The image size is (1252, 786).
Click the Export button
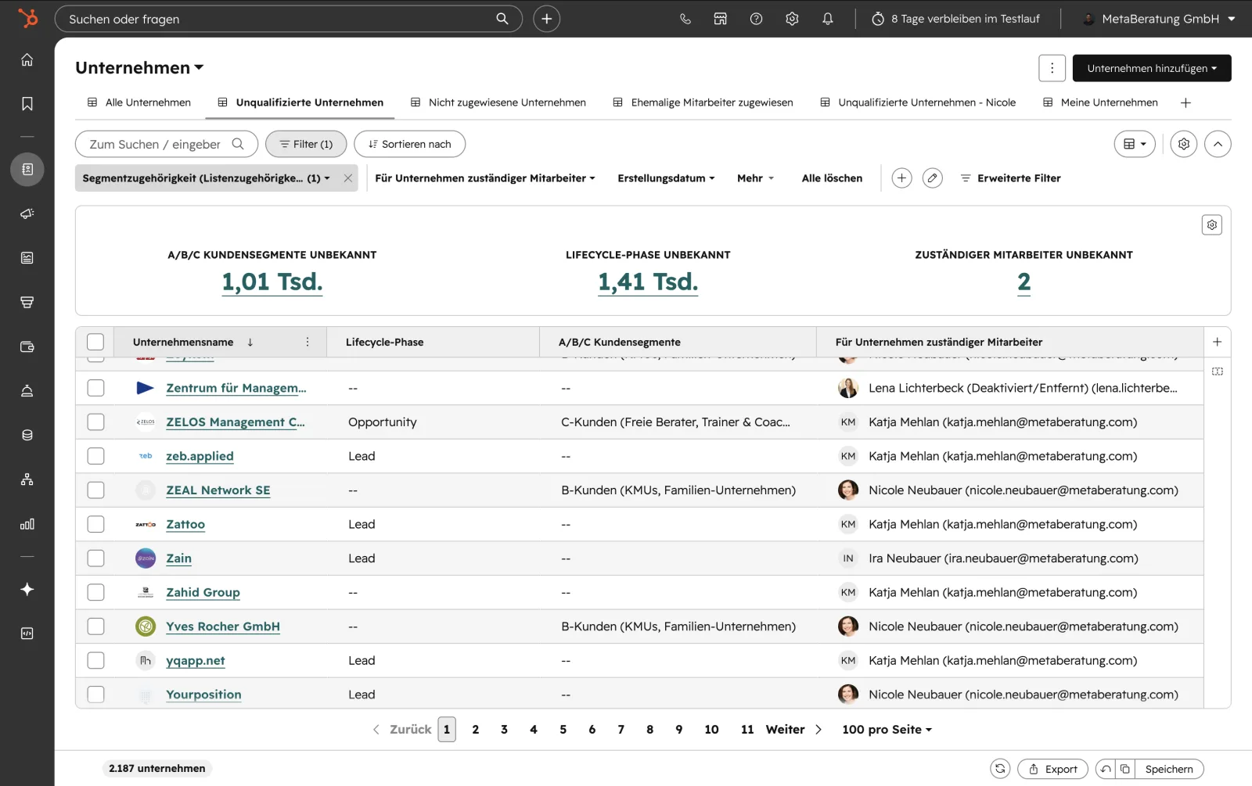pos(1052,769)
